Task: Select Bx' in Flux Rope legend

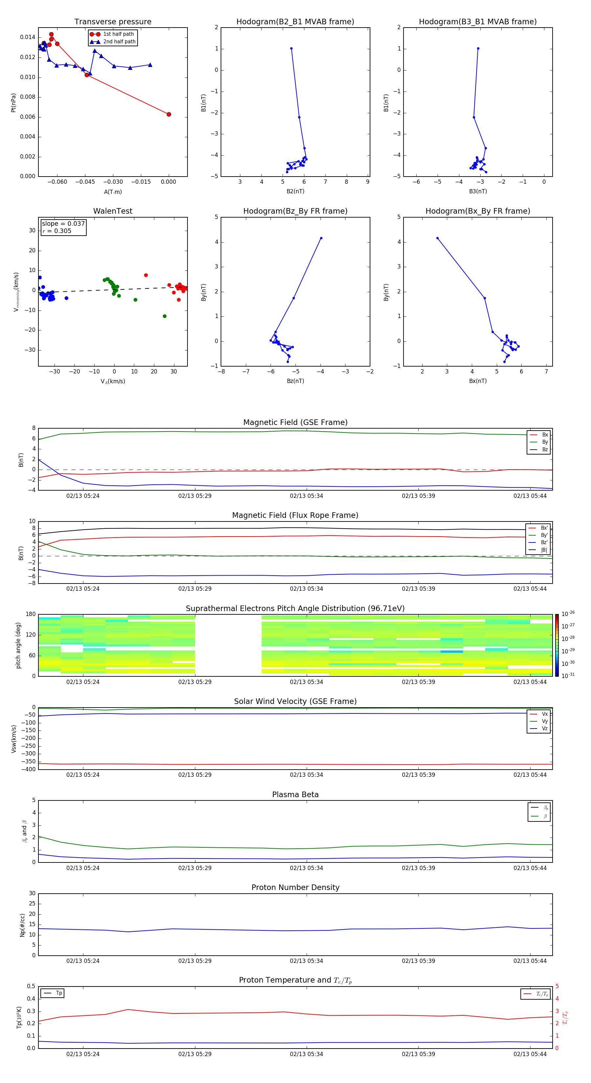Action: pos(538,528)
